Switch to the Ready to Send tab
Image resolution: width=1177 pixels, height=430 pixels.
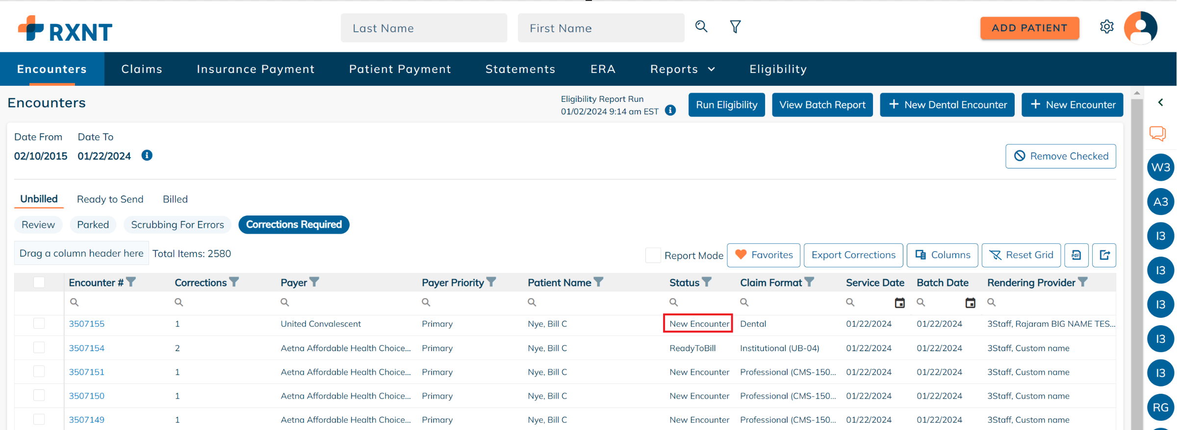coord(110,199)
